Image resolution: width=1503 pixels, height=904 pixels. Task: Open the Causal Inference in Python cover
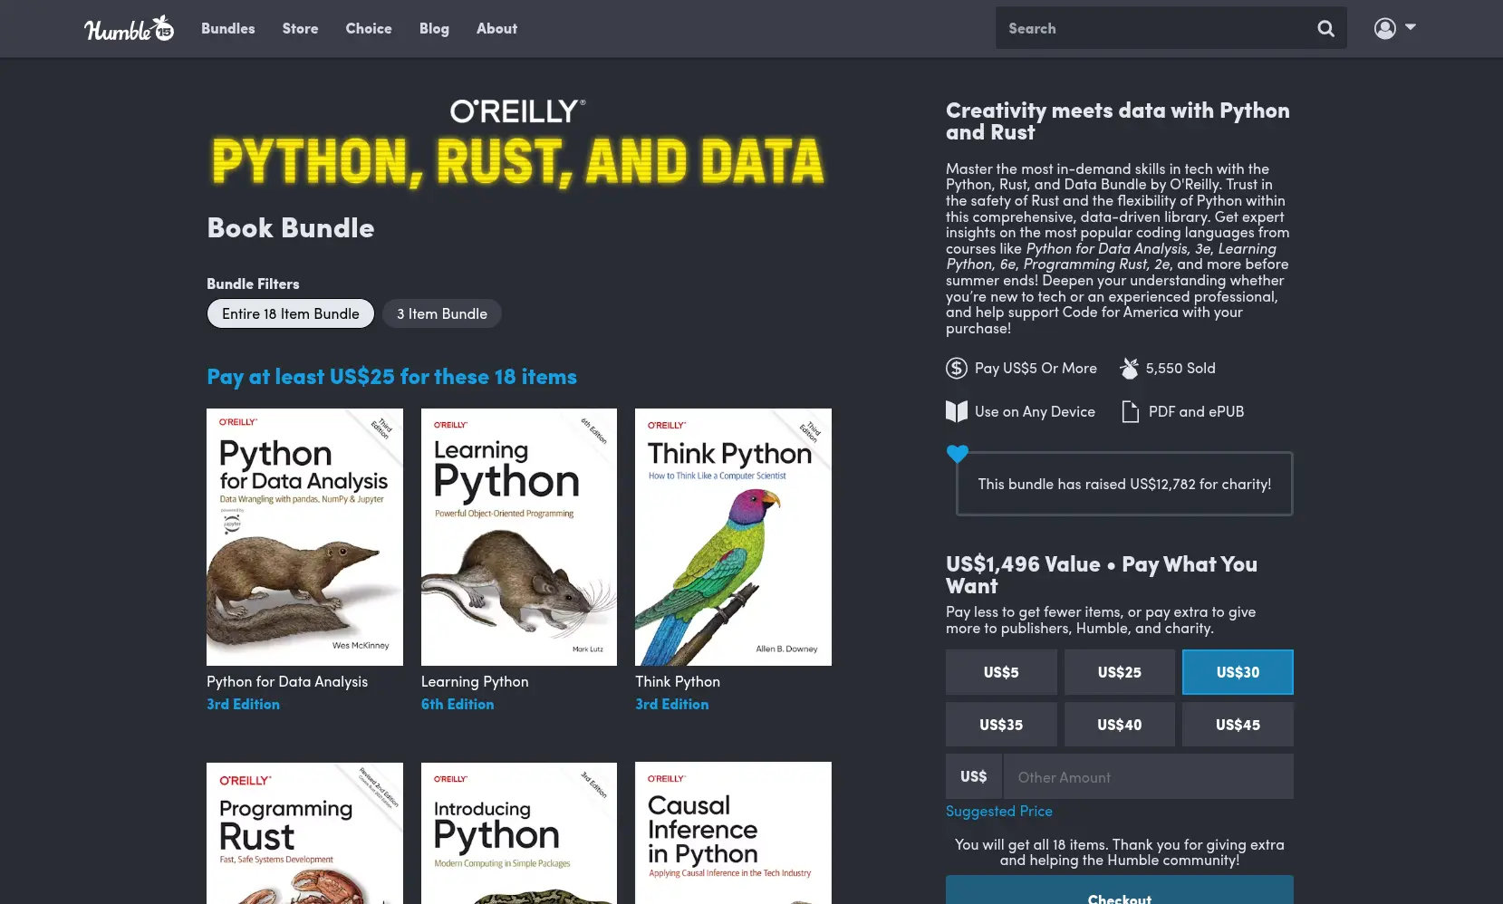(x=733, y=833)
